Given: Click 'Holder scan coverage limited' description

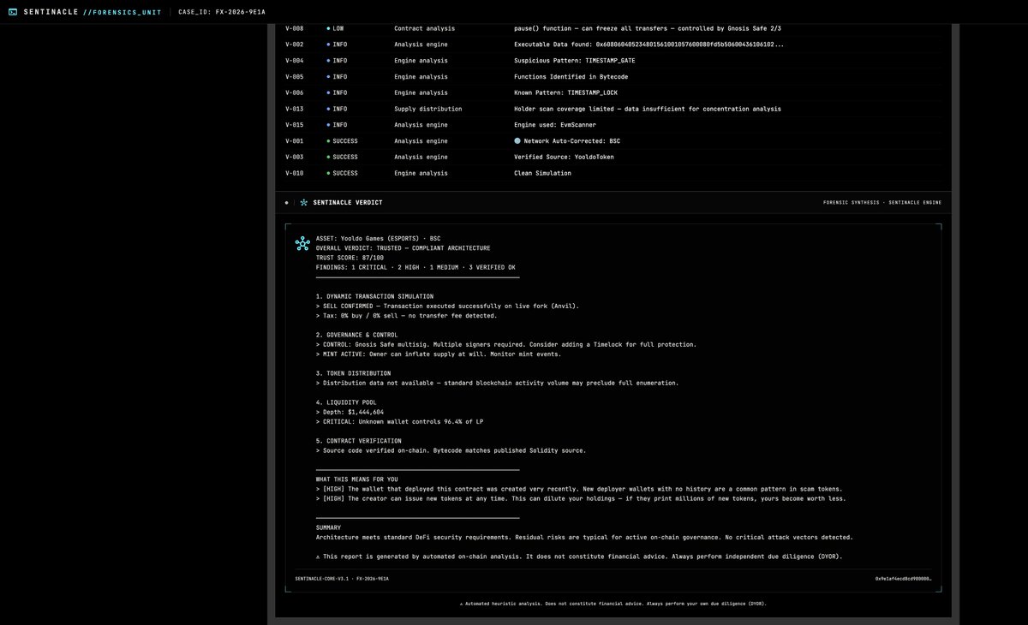Looking at the screenshot, I should point(647,109).
